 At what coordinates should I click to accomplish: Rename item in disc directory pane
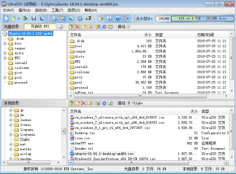pos(90,27)
